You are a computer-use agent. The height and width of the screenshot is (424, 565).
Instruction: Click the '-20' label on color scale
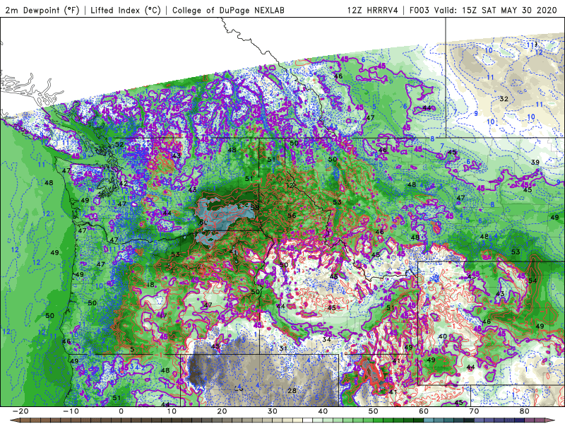point(20,411)
